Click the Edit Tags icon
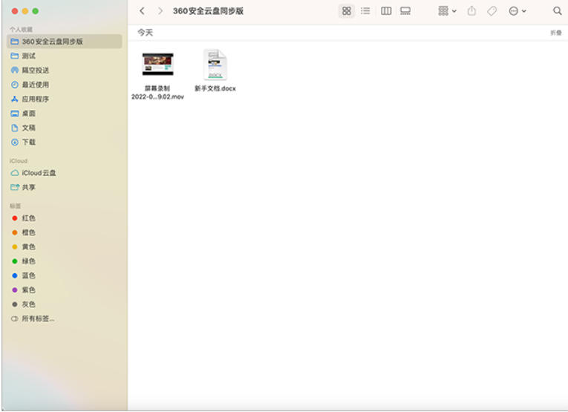 pyautogui.click(x=492, y=11)
